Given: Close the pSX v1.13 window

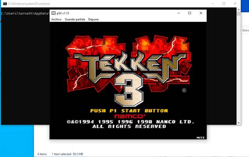Looking at the screenshot, I should click(201, 13).
